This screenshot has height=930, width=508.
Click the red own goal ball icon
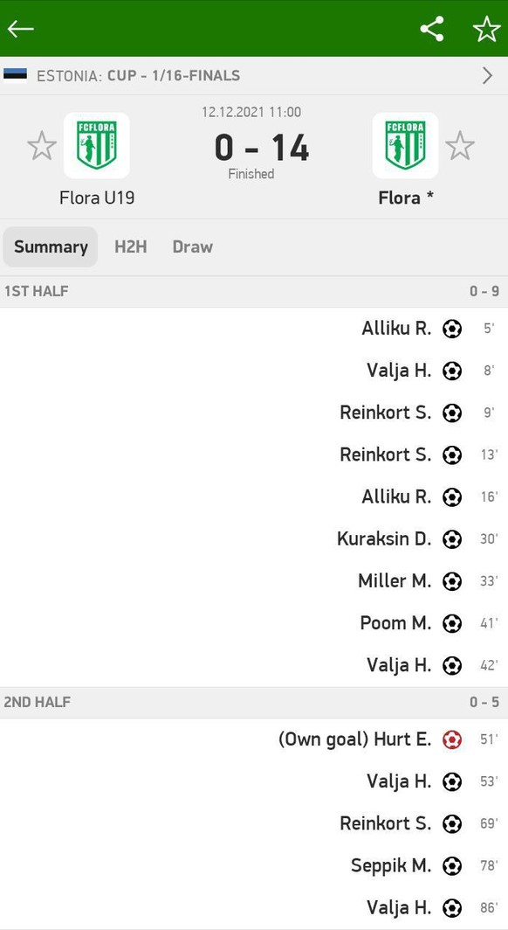[x=452, y=739]
